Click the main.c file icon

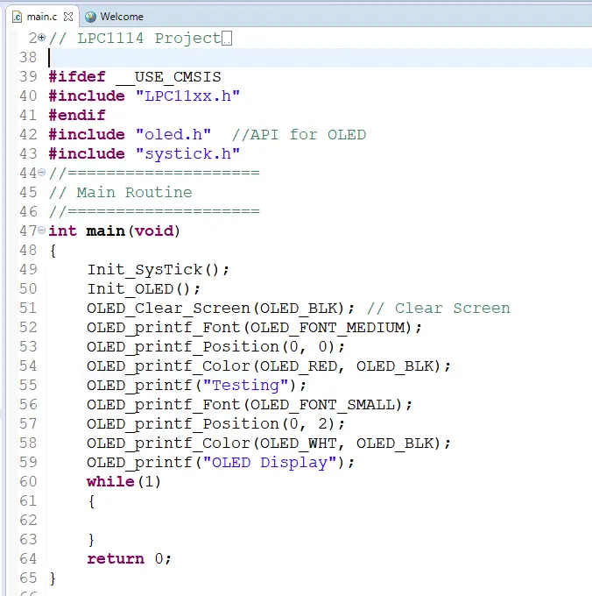click(17, 17)
